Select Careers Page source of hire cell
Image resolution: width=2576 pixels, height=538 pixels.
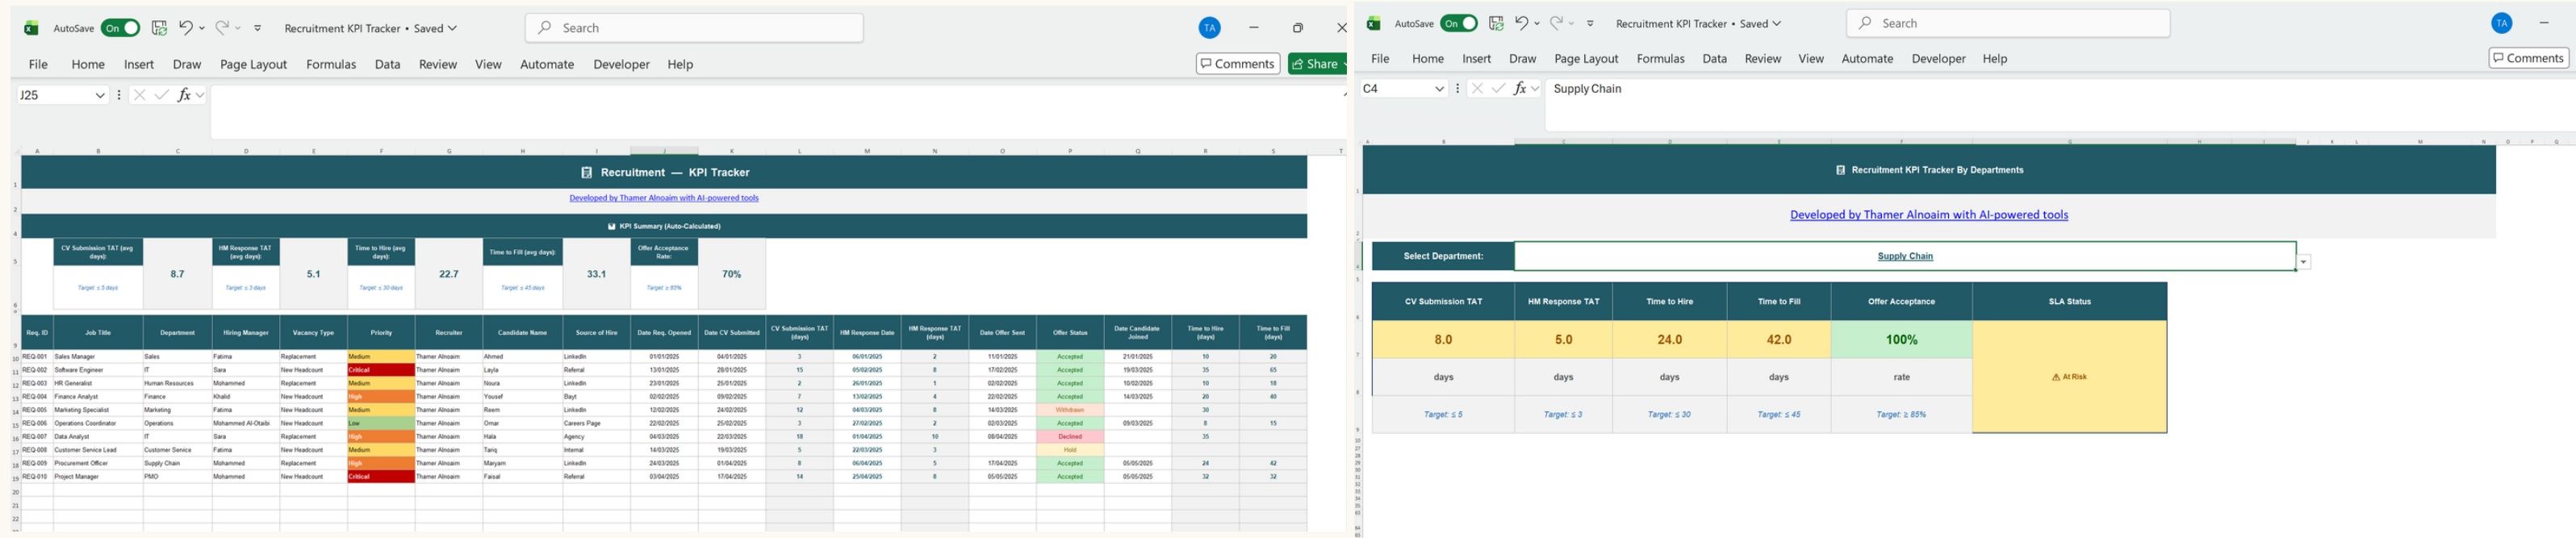tap(596, 423)
